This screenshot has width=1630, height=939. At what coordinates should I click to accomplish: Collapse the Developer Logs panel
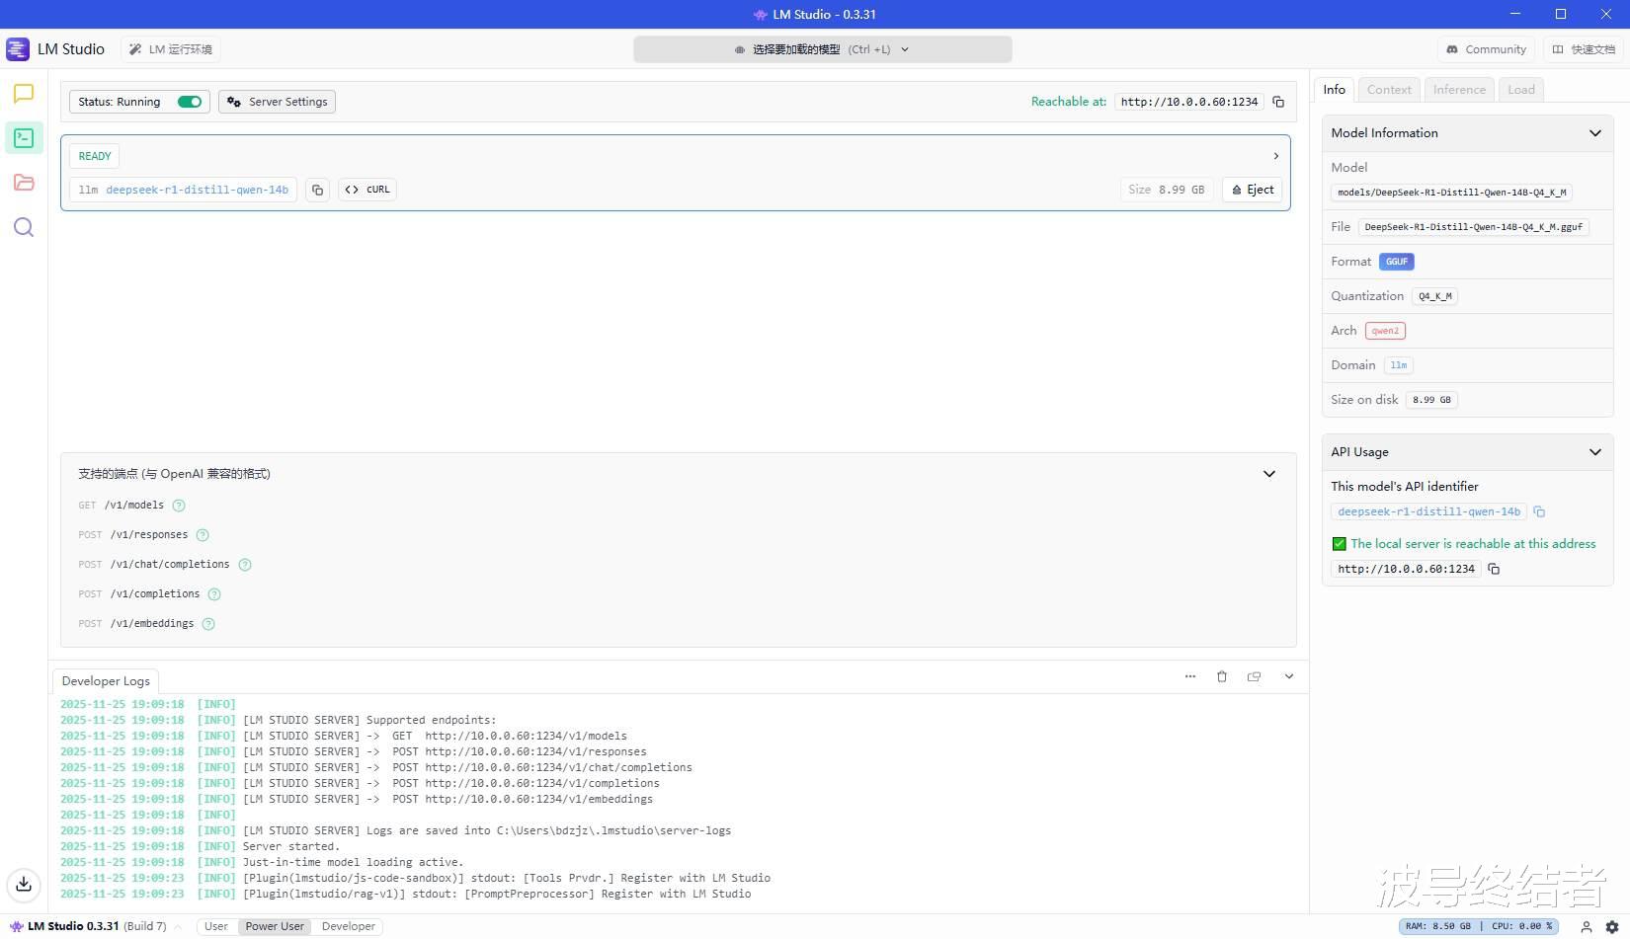pos(1289,676)
